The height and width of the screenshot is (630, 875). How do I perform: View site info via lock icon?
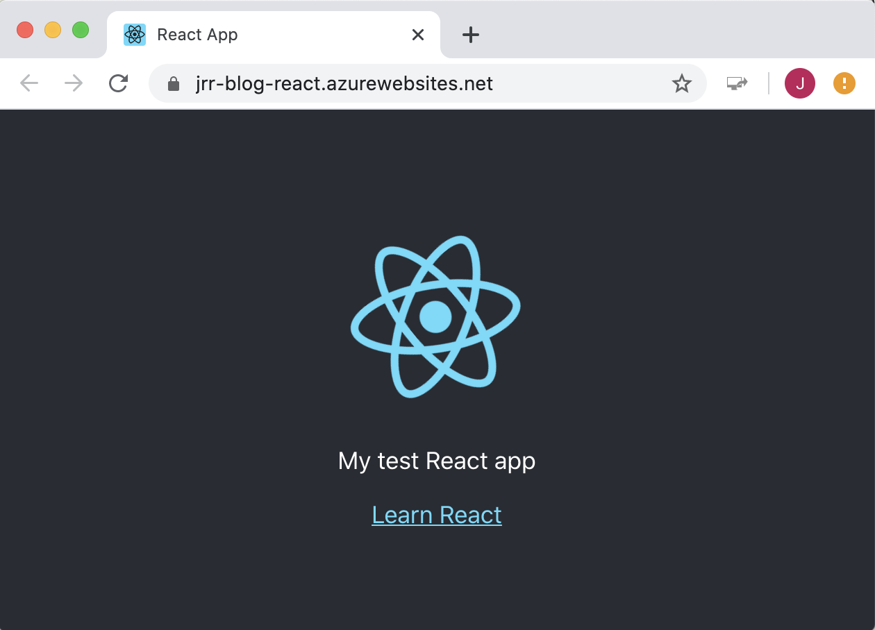click(174, 84)
